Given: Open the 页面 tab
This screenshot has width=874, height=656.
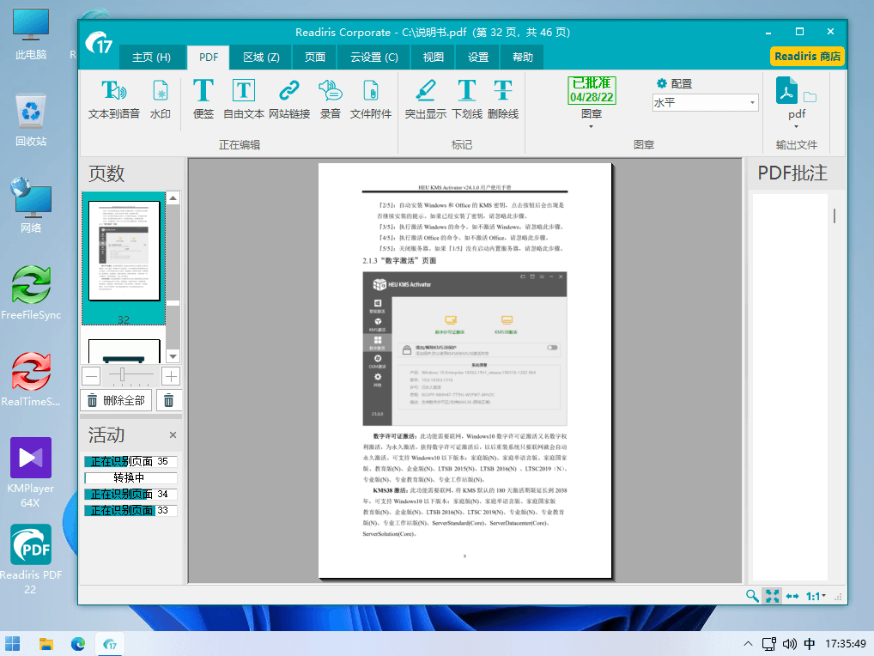Looking at the screenshot, I should coord(315,57).
